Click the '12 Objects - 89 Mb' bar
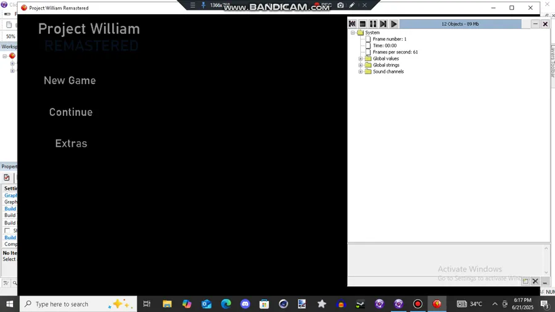Screen dimensions: 555x312 pyautogui.click(x=460, y=24)
